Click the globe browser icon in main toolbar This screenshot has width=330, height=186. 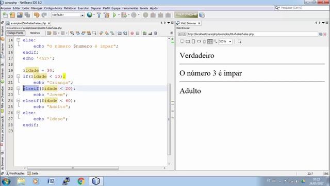click(90, 15)
